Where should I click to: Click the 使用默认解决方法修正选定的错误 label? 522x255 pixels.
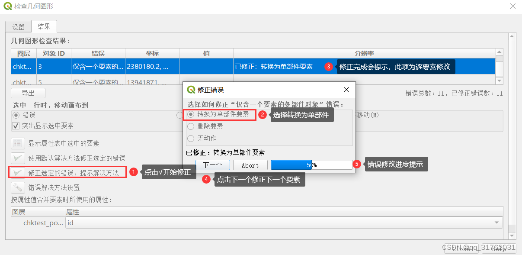[77, 158]
